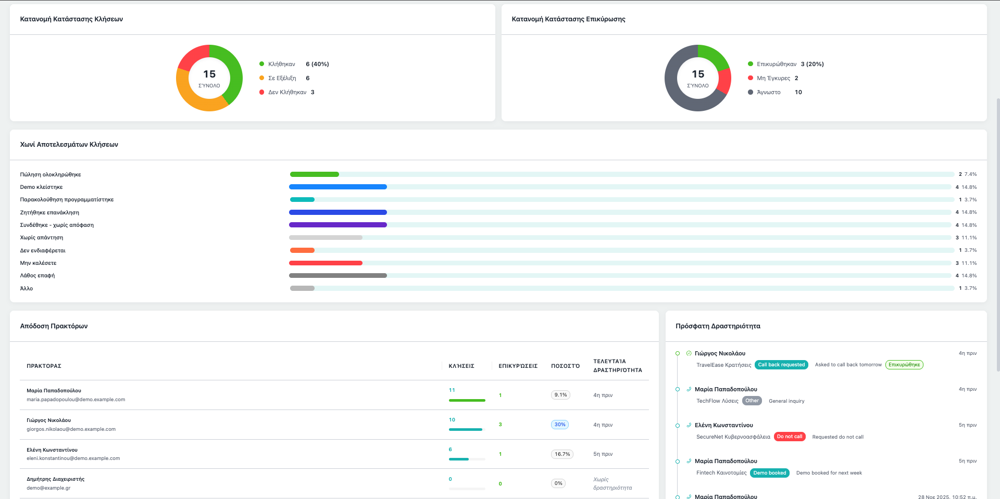Click the red Do not call badge
Viewport: 1000px width, 499px height.
(789, 437)
